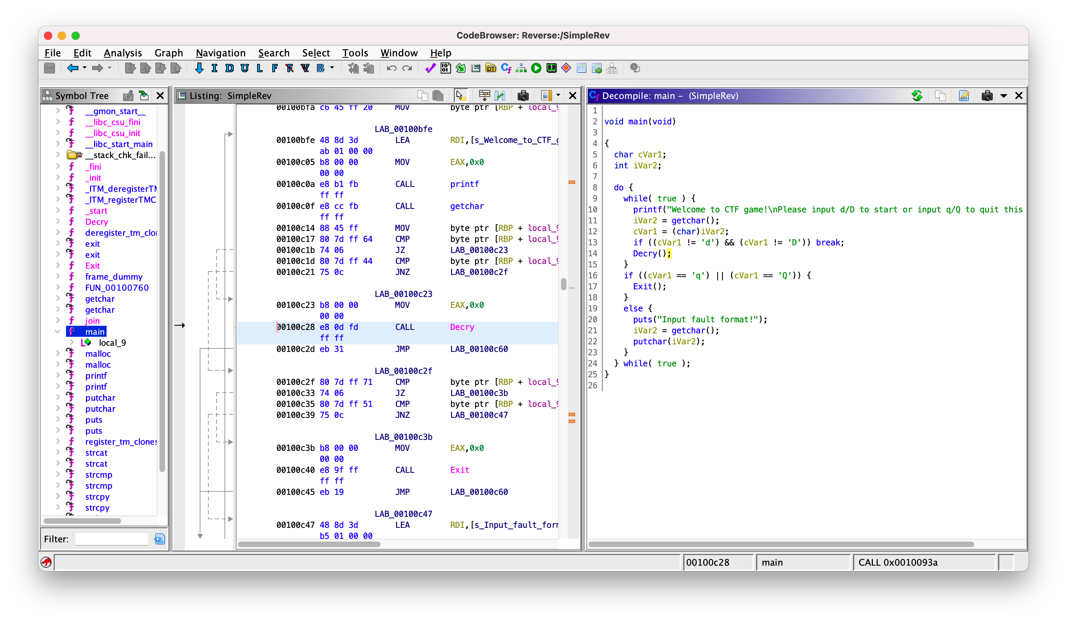This screenshot has height=622, width=1067.
Task: Click Decompile export notepad pencil icon
Action: [x=964, y=96]
